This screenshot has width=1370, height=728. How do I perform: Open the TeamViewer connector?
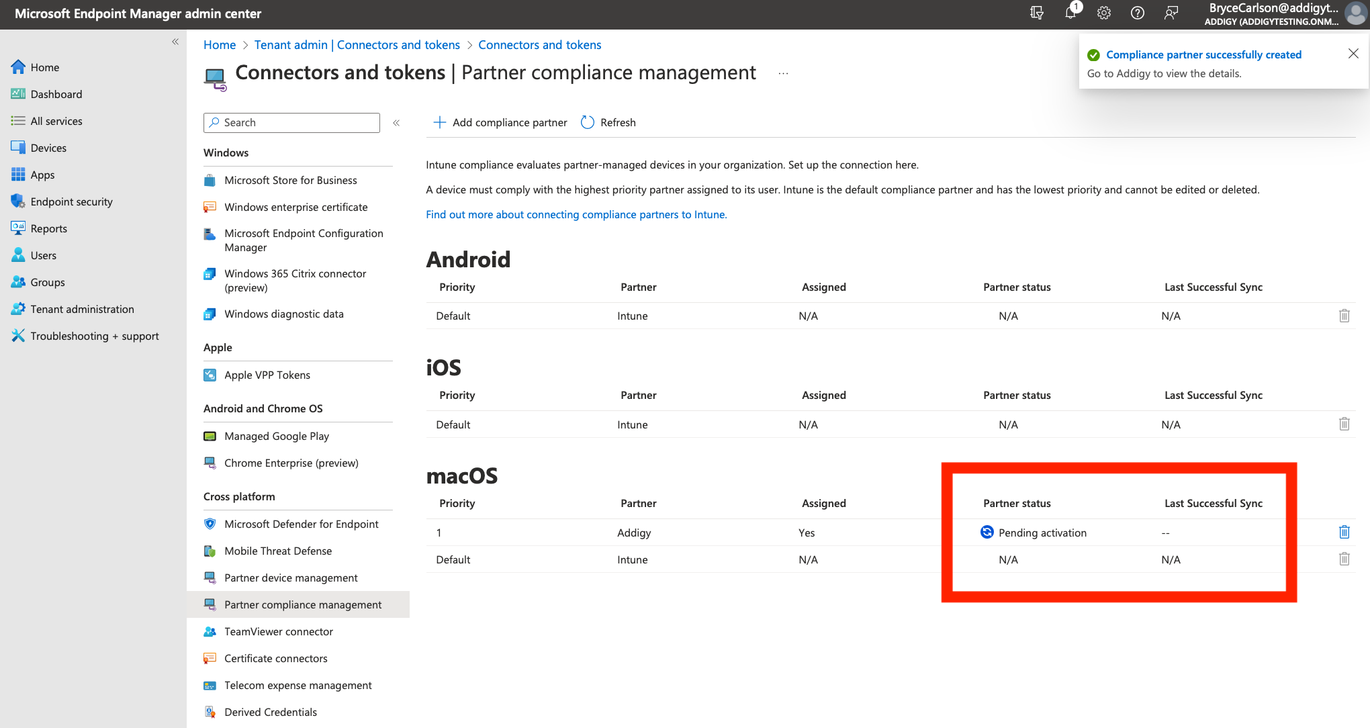tap(278, 631)
